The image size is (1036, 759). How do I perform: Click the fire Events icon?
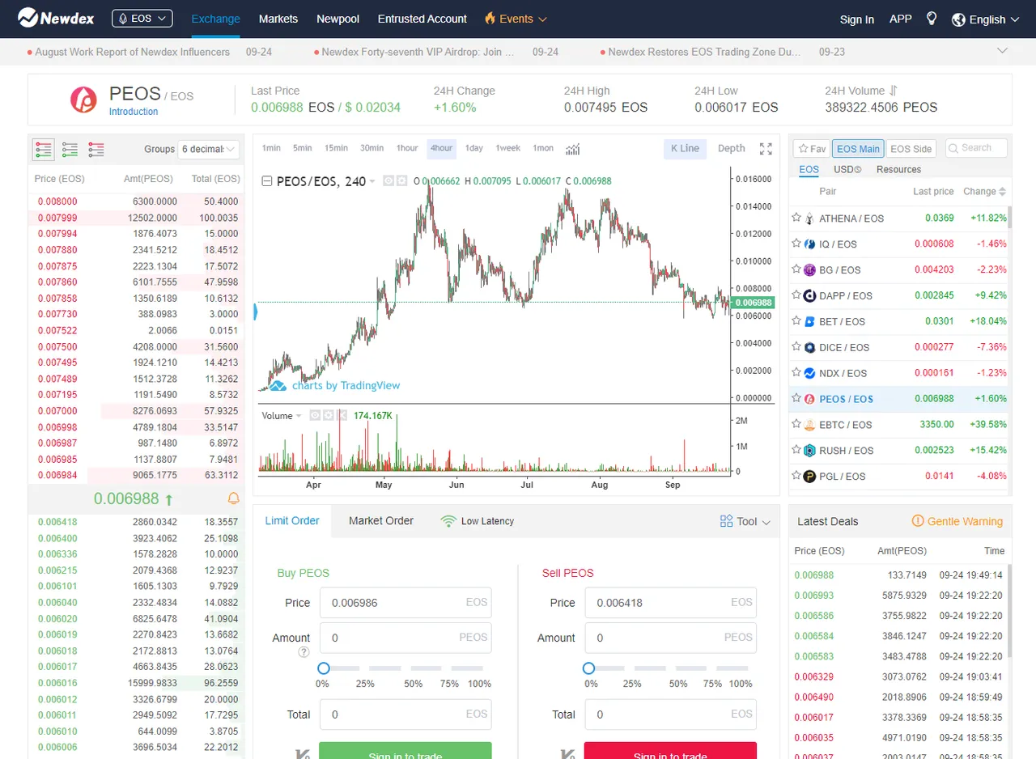[490, 18]
